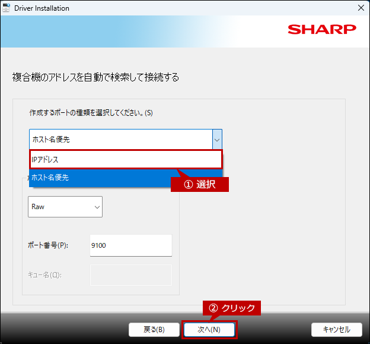Collapse the port type dropdown using its chevron
Viewport: 370px width, 344px height.
click(x=217, y=140)
